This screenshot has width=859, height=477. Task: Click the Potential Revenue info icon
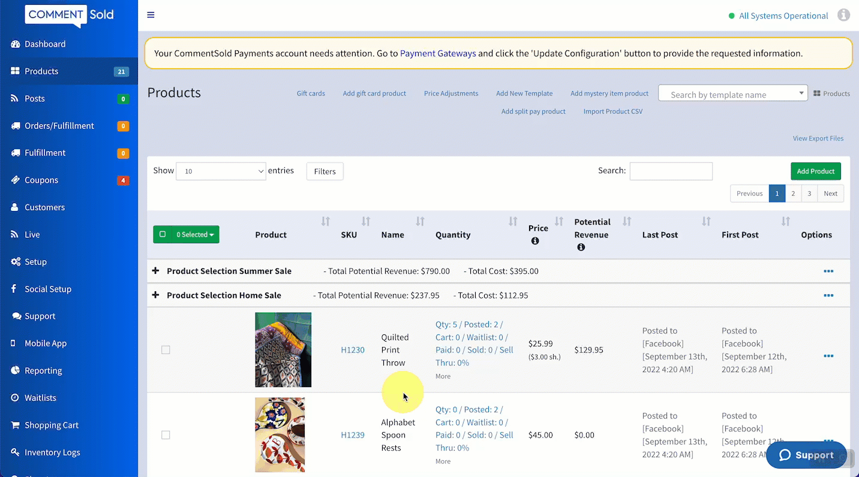click(x=581, y=247)
